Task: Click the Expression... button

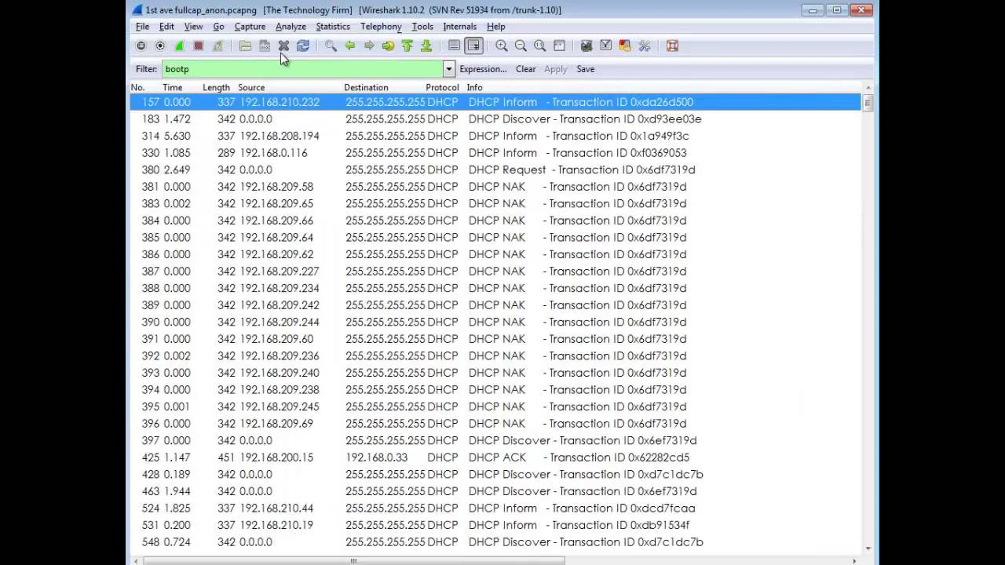Action: [x=483, y=69]
